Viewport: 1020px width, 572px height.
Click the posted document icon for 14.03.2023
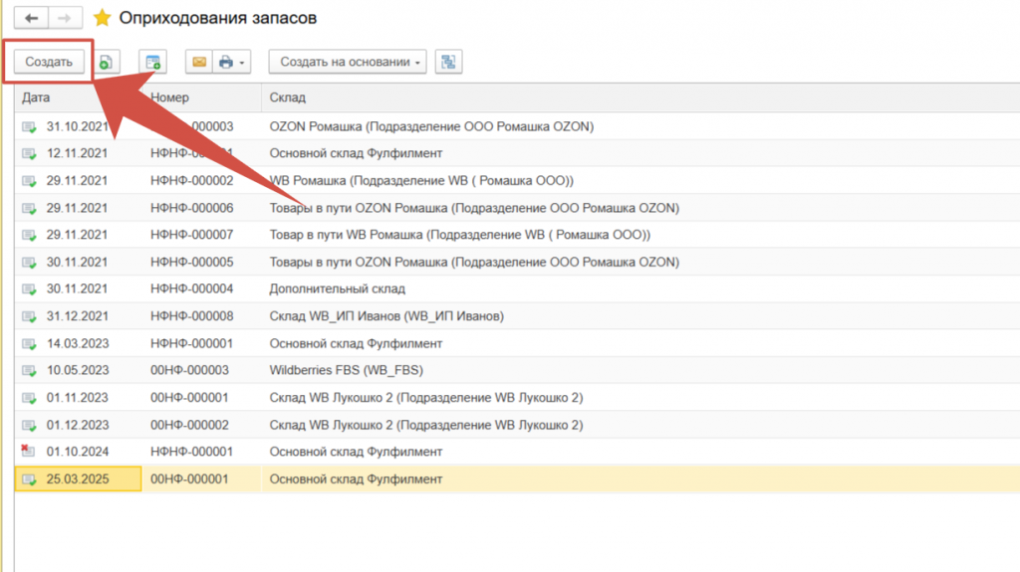coord(28,343)
